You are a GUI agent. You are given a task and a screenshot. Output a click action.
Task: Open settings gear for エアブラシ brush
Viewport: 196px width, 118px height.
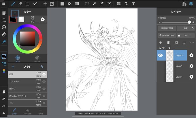point(44,82)
